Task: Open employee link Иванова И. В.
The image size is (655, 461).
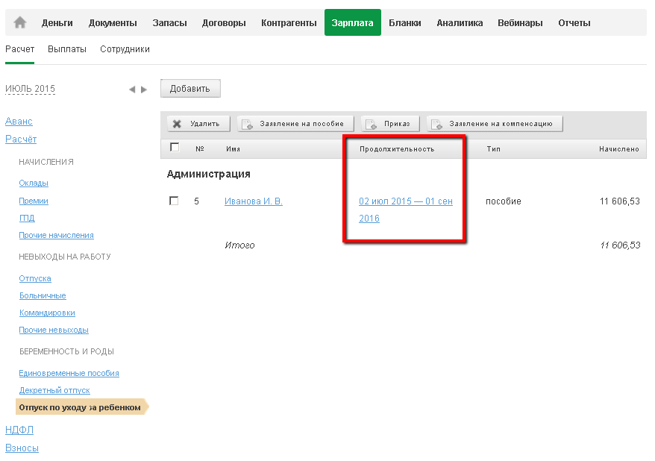Action: [x=254, y=201]
